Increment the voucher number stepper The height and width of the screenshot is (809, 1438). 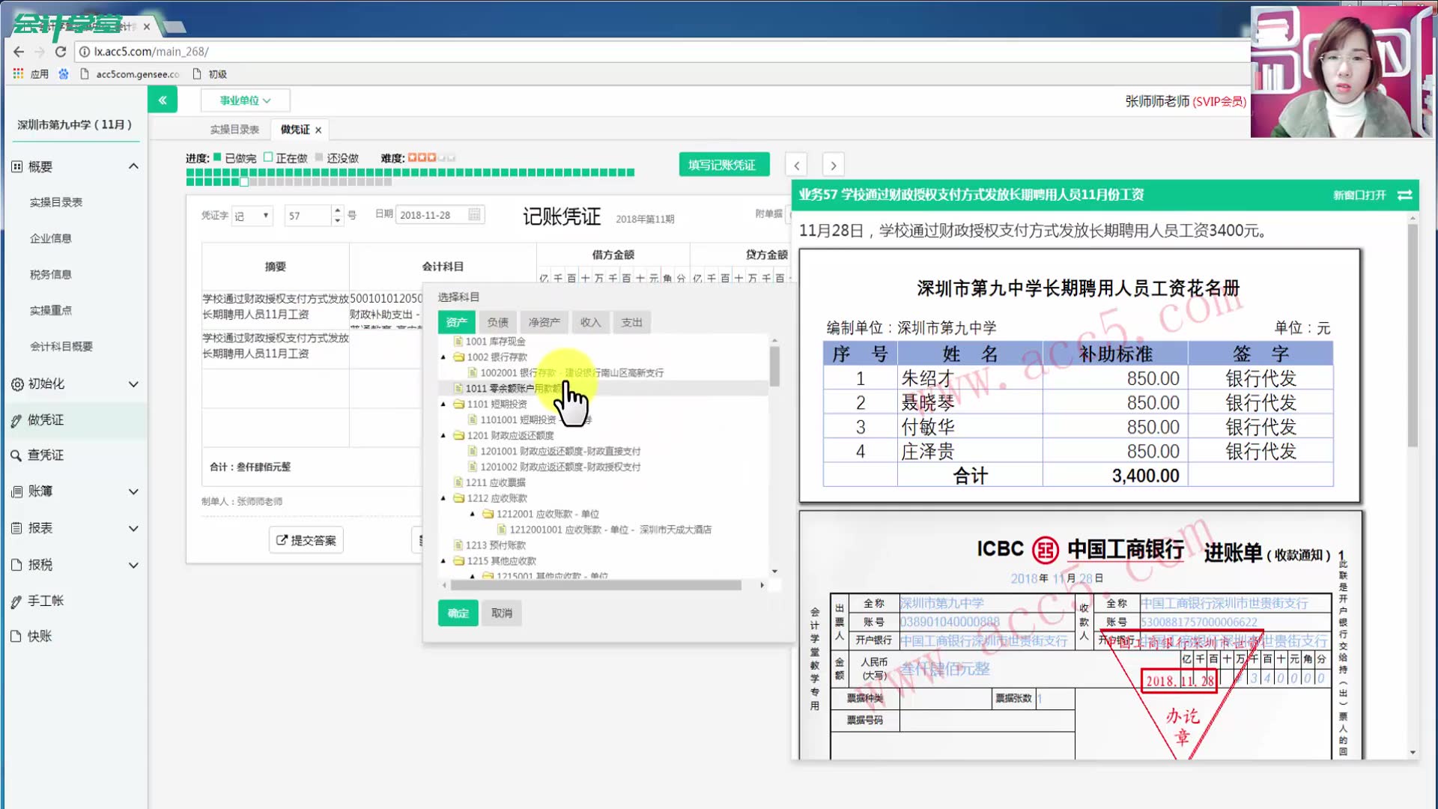click(x=337, y=210)
